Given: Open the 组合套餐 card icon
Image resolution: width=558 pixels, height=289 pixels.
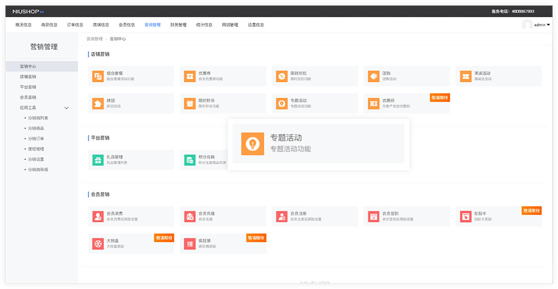Looking at the screenshot, I should (x=98, y=76).
